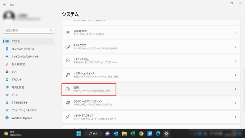Viewport: 245px width, 138px height.
Task: Focus the 設定の検索 search field
Action: pos(29,31)
